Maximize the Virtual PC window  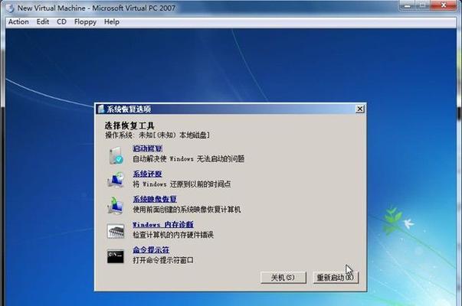pyautogui.click(x=424, y=5)
